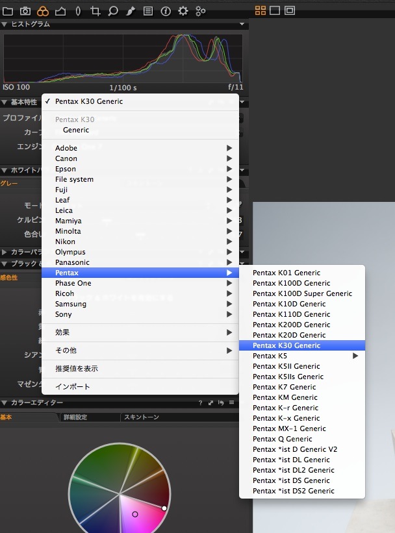Collapse the Base Characteristics panel triangle
The width and height of the screenshot is (395, 533).
point(5,102)
